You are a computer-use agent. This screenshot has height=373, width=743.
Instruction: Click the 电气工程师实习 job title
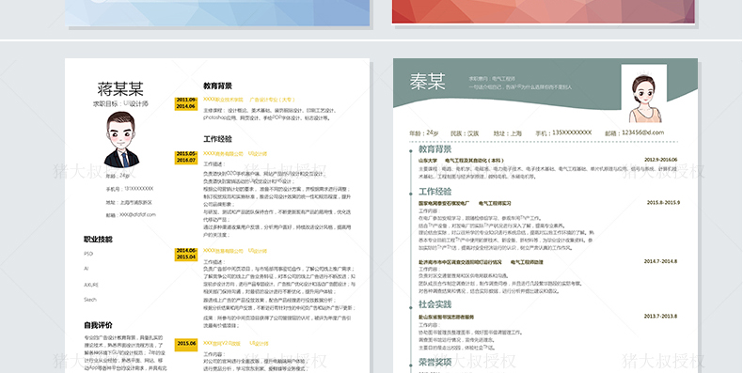(495, 203)
